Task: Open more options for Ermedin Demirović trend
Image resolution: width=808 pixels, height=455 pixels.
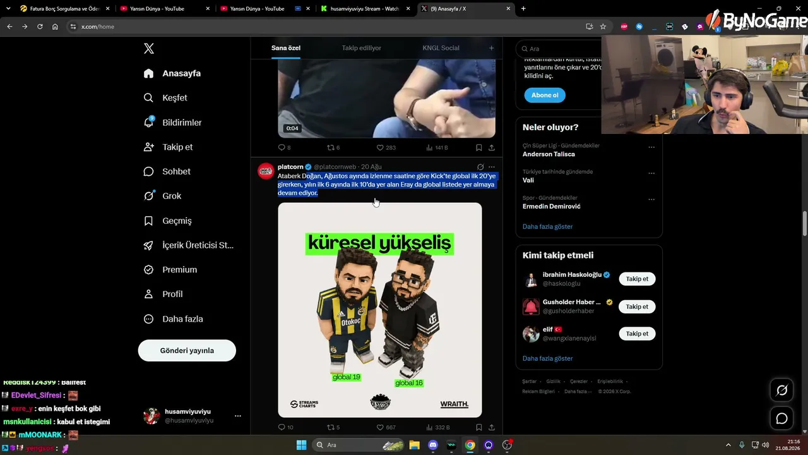Action: click(x=651, y=199)
